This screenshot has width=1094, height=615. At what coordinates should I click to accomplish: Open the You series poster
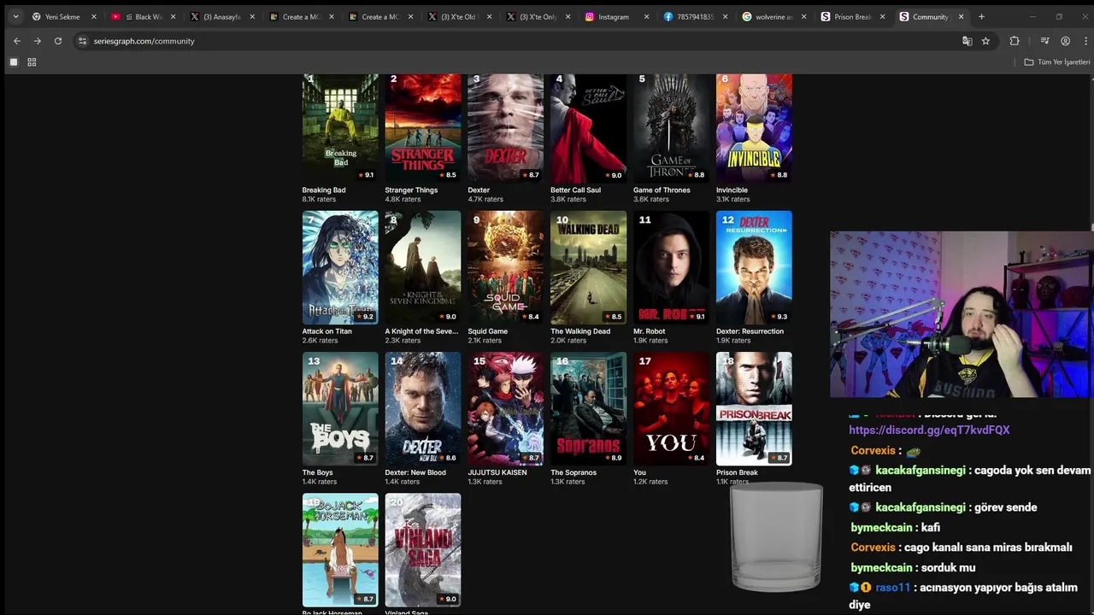click(x=672, y=408)
